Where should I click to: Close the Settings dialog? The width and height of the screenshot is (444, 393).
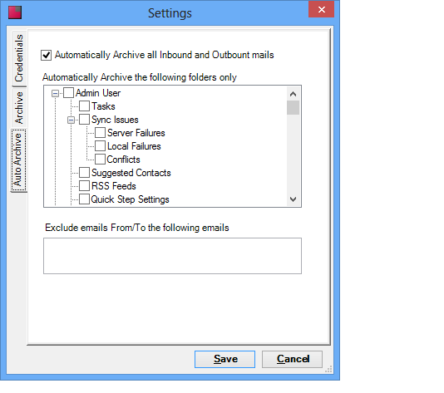click(x=322, y=10)
